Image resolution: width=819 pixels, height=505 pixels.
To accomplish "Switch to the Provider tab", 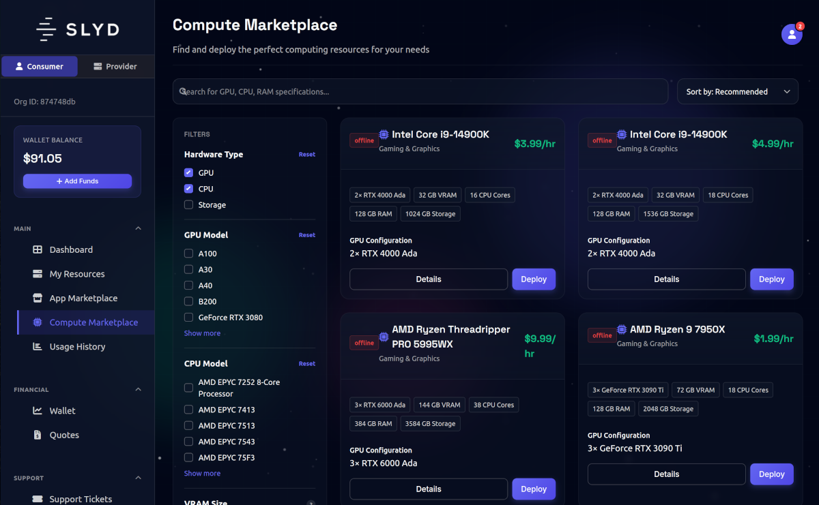I will click(x=115, y=66).
